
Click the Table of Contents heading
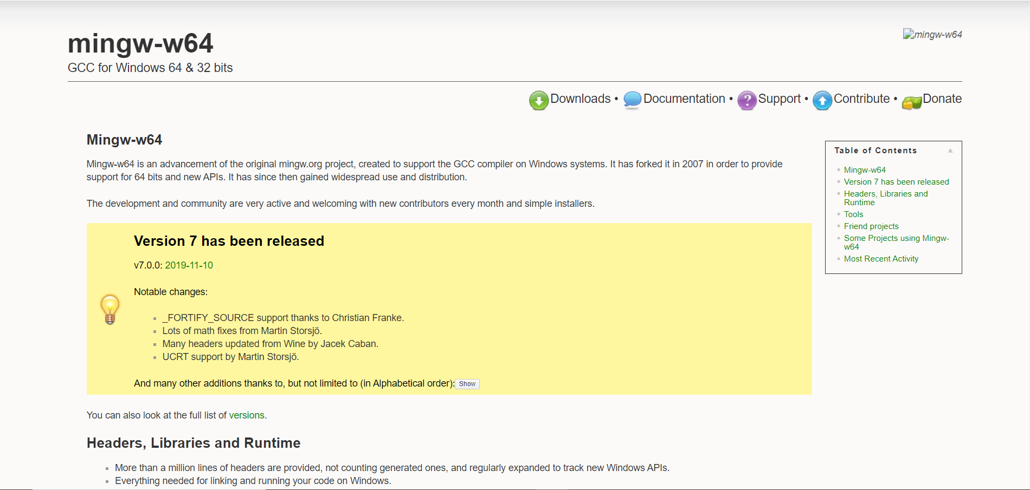[x=875, y=151]
